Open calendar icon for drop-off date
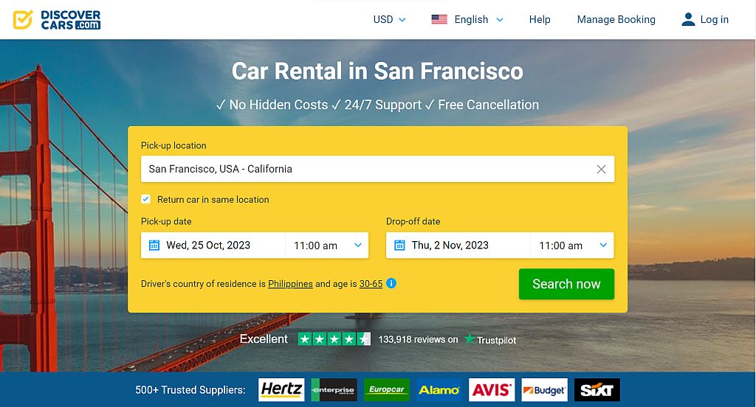Viewport: 756px width, 407px height. [x=399, y=246]
